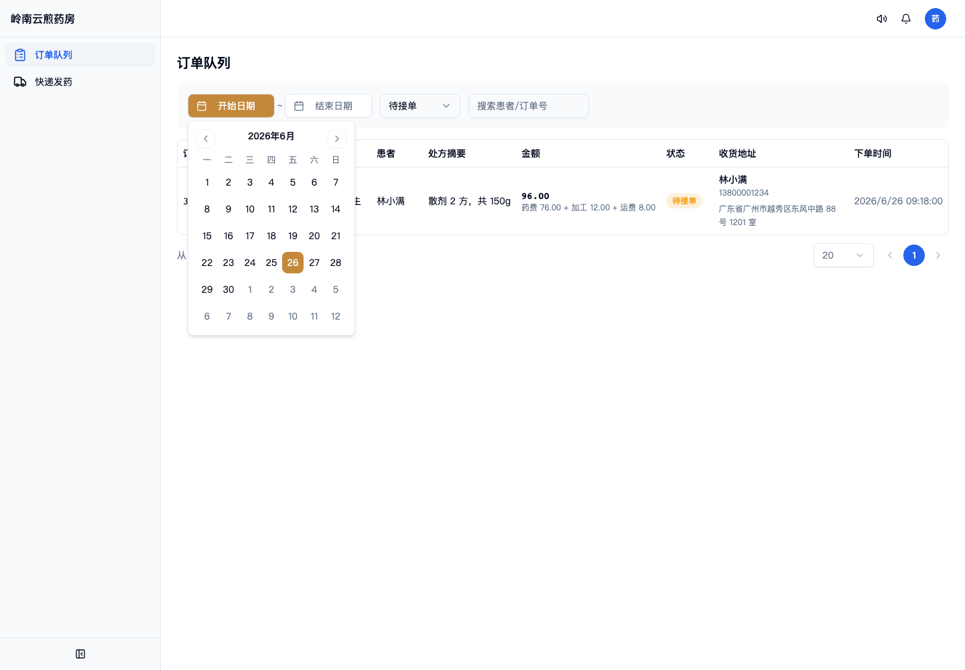Select June 15 in the calendar
965x670 pixels.
pos(207,236)
